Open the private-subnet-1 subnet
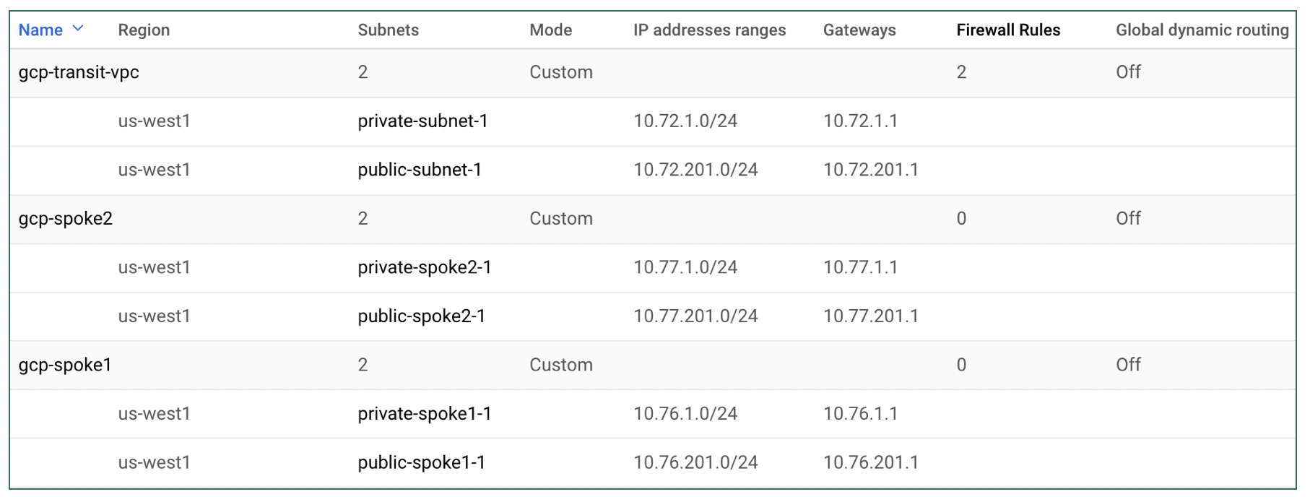The width and height of the screenshot is (1310, 497). pyautogui.click(x=424, y=121)
